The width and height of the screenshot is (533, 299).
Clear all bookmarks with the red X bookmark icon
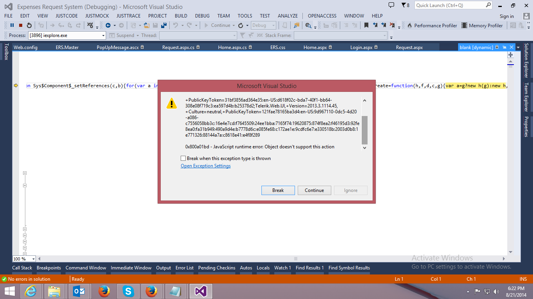pos(393,25)
